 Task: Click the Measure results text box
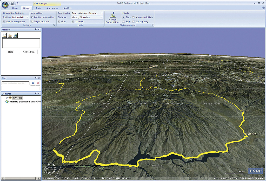click(x=21, y=43)
